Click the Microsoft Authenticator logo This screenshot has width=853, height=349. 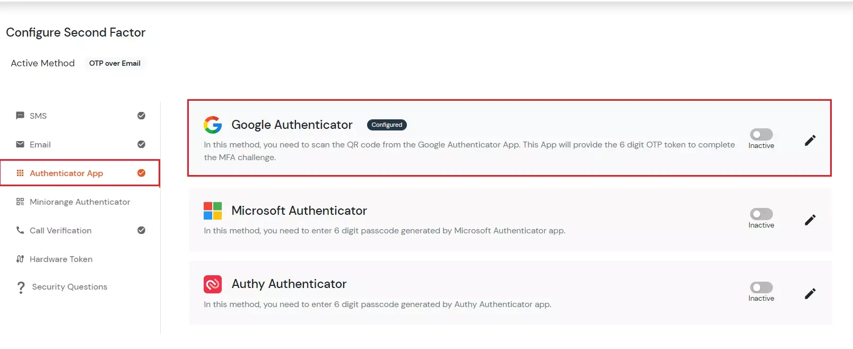tap(213, 211)
